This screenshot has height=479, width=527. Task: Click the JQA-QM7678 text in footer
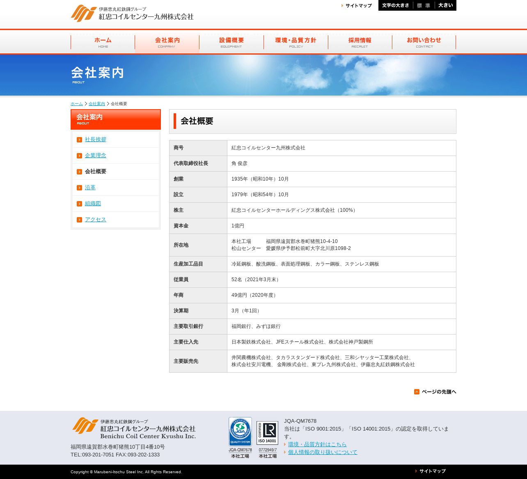[x=300, y=421]
